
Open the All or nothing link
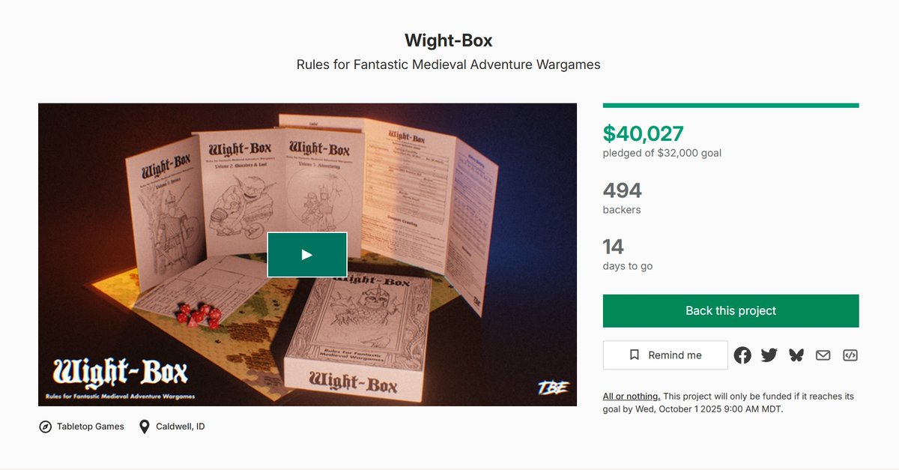pos(632,396)
